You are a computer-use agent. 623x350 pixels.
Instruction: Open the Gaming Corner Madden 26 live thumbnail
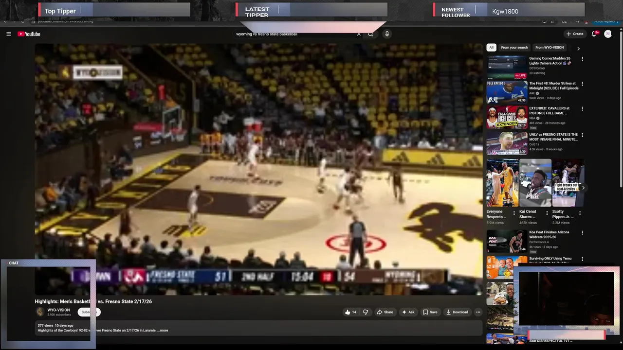click(507, 67)
